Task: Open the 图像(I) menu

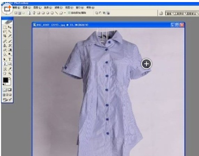Action: point(27,8)
